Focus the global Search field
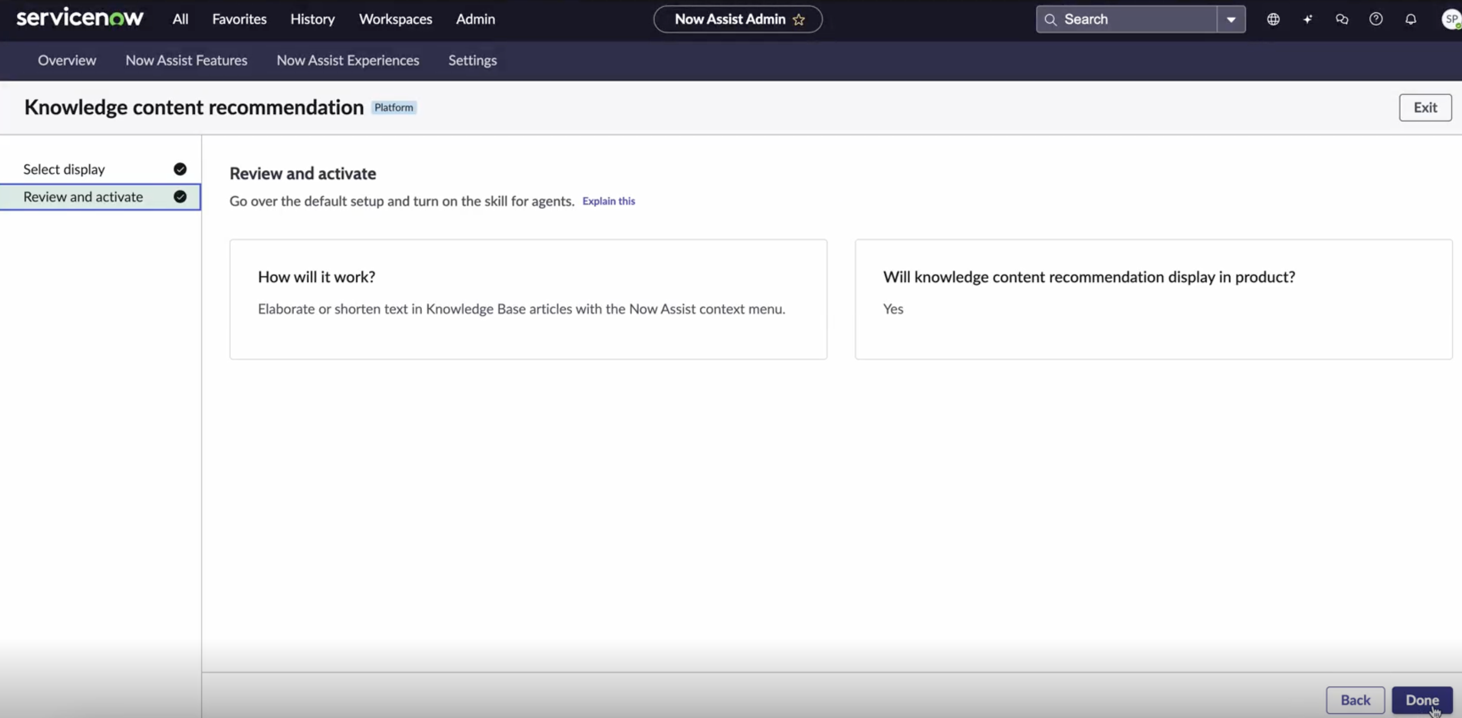Screen dimensions: 1462x718 point(1127,20)
